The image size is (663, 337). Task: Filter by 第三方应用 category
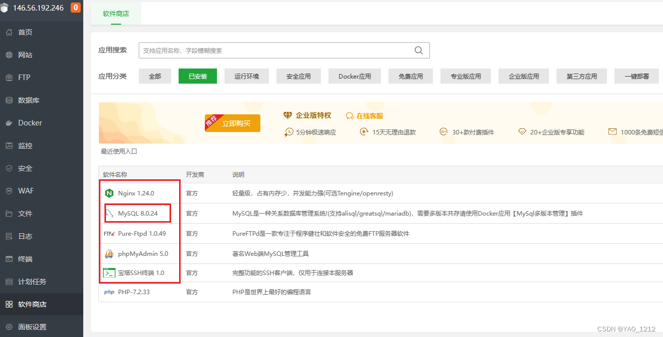click(x=582, y=77)
